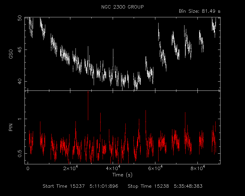Image resolution: width=245 pixels, height=196 pixels.
Task: Click the GSO axis tick label 40
Action: click(x=20, y=82)
